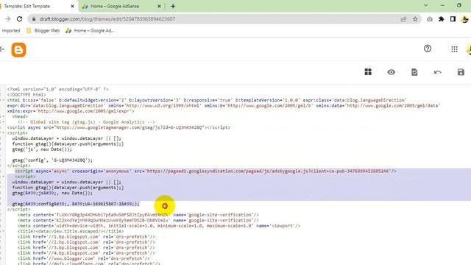This screenshot has width=471, height=265.
Task: Select the Template: Edit Template tab
Action: [38, 6]
